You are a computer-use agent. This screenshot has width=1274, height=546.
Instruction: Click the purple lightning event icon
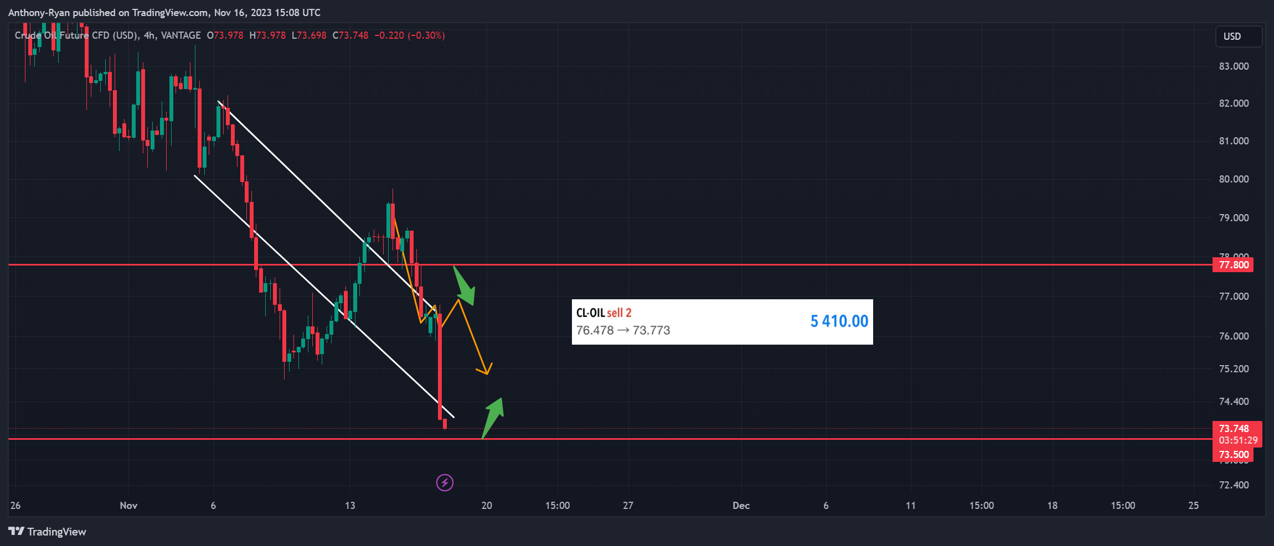pyautogui.click(x=445, y=483)
